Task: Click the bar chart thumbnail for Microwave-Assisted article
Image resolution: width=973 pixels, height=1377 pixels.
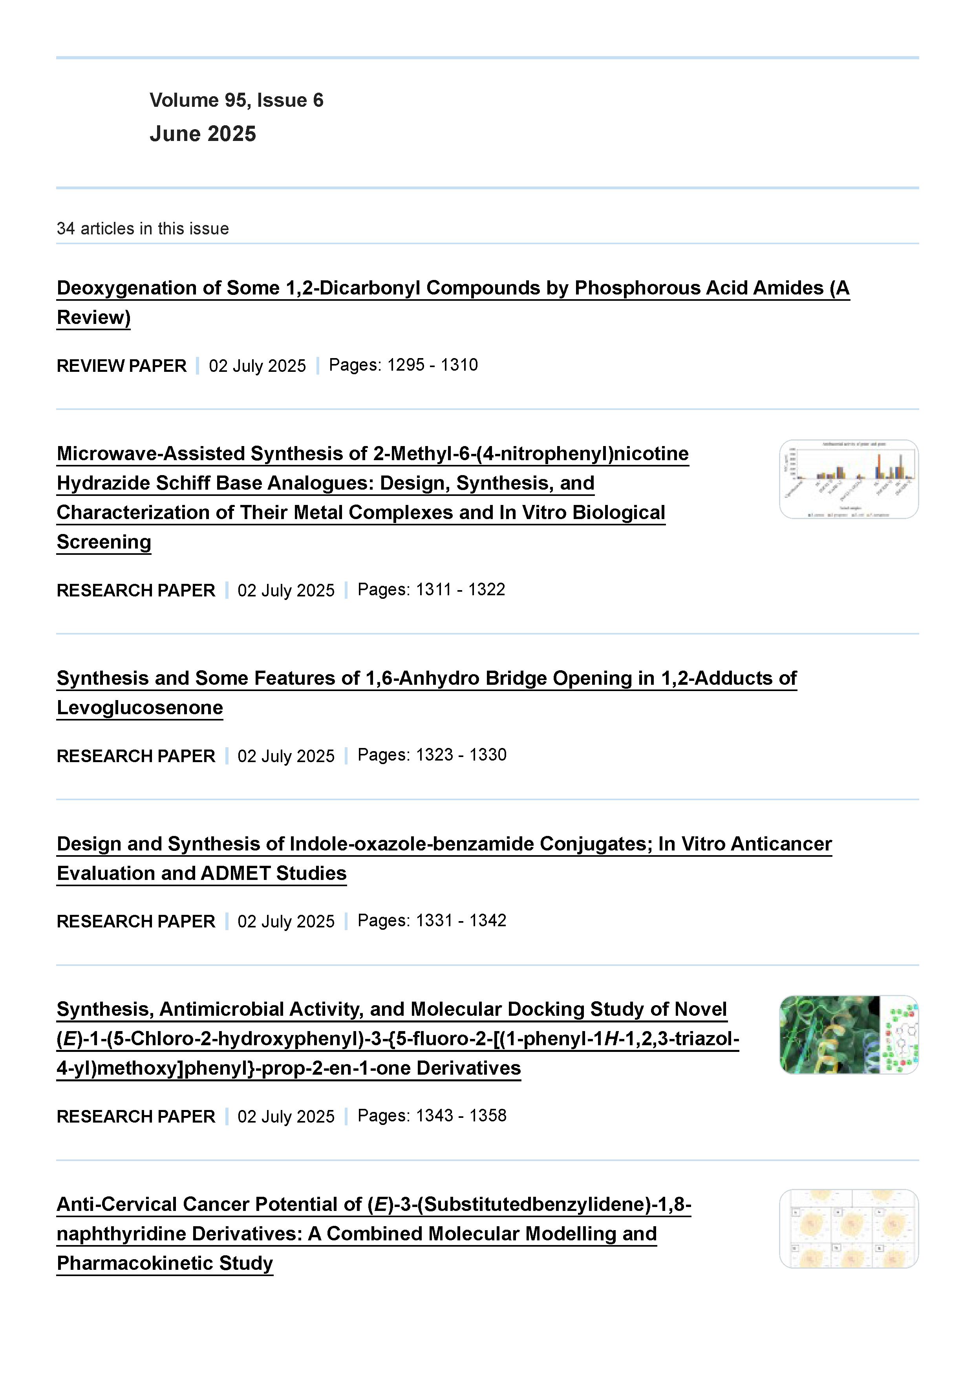Action: coord(848,479)
